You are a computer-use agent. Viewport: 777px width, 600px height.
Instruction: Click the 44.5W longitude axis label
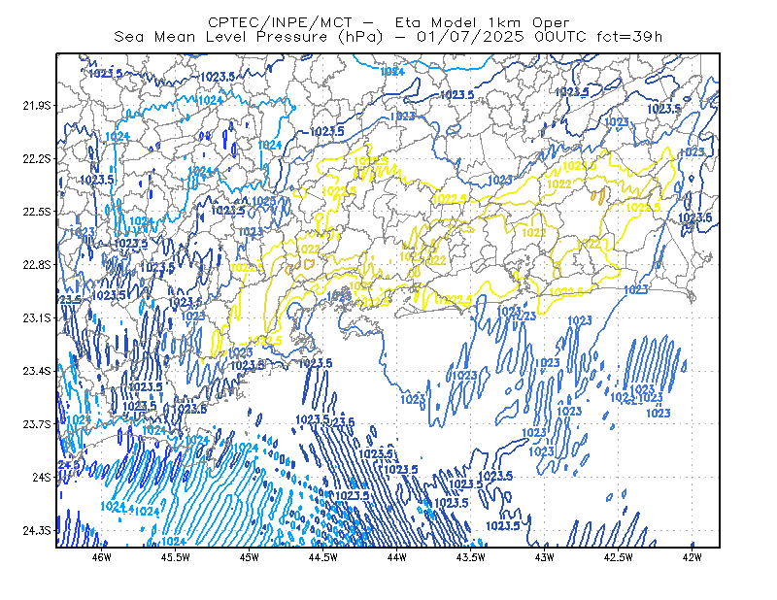[323, 557]
